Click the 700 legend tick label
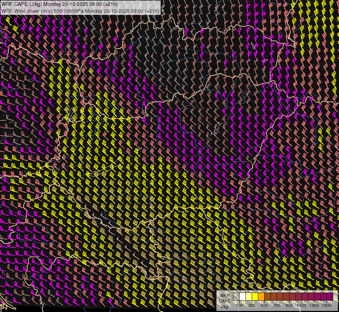339x312 pixels. pyautogui.click(x=277, y=305)
